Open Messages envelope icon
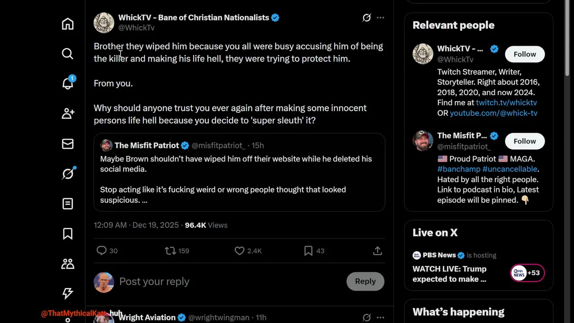Image resolution: width=574 pixels, height=323 pixels. tap(68, 144)
